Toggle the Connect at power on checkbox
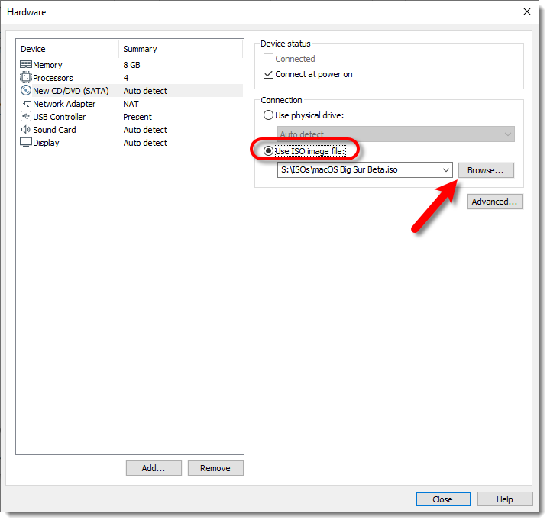The image size is (550, 523). (268, 75)
